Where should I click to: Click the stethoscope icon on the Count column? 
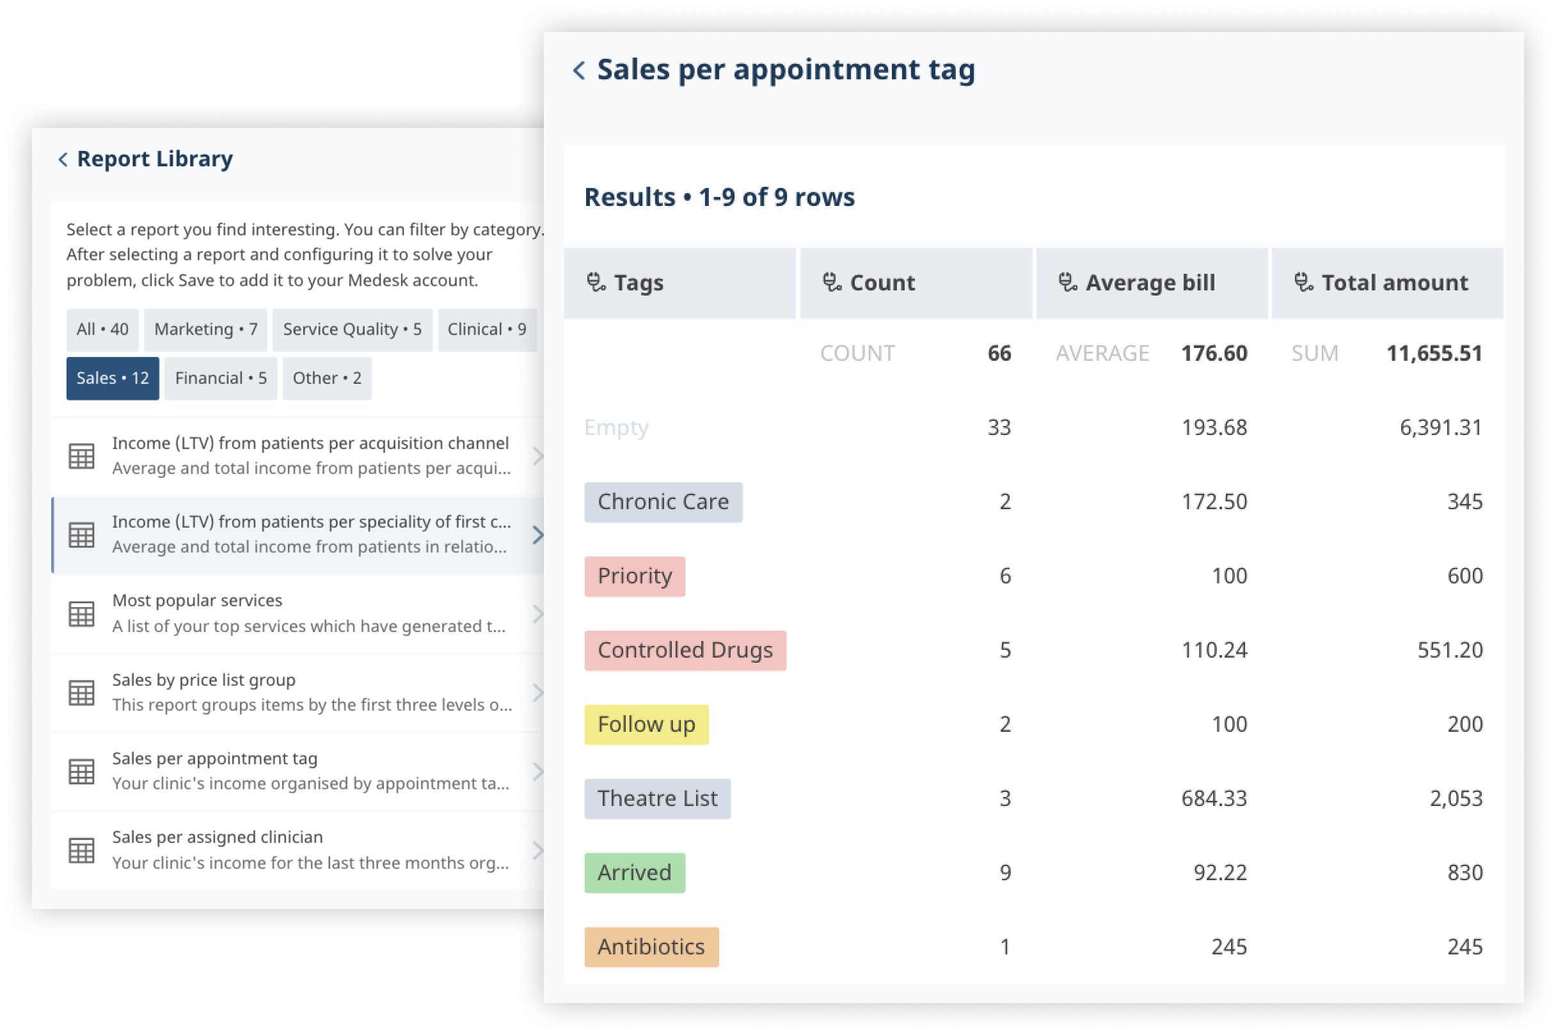point(832,283)
